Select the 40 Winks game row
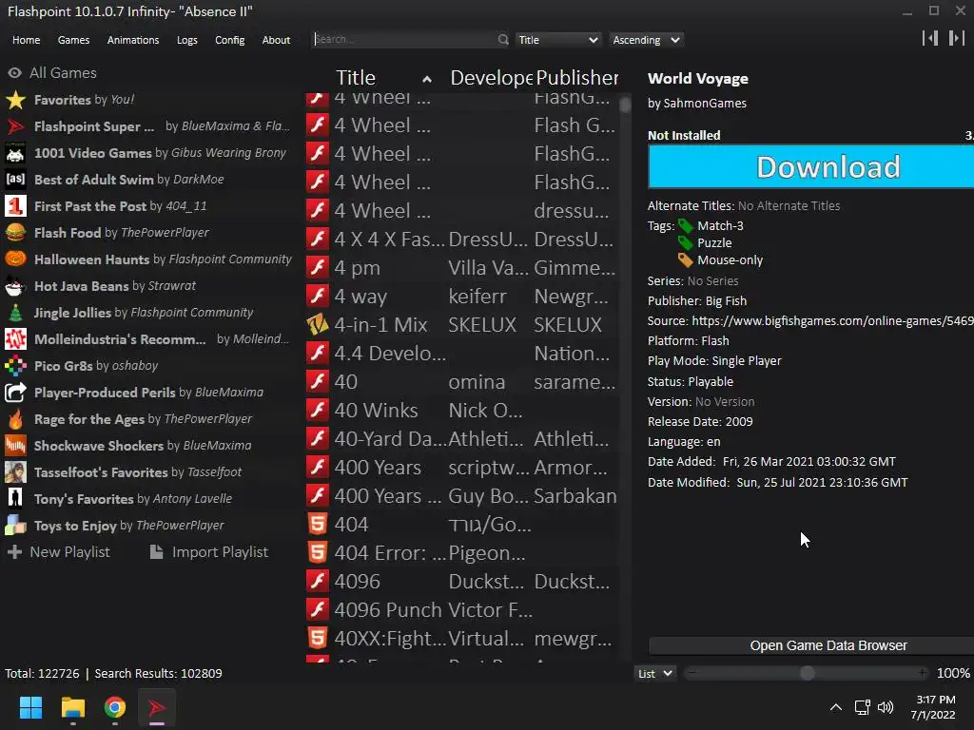This screenshot has width=974, height=730. click(461, 411)
